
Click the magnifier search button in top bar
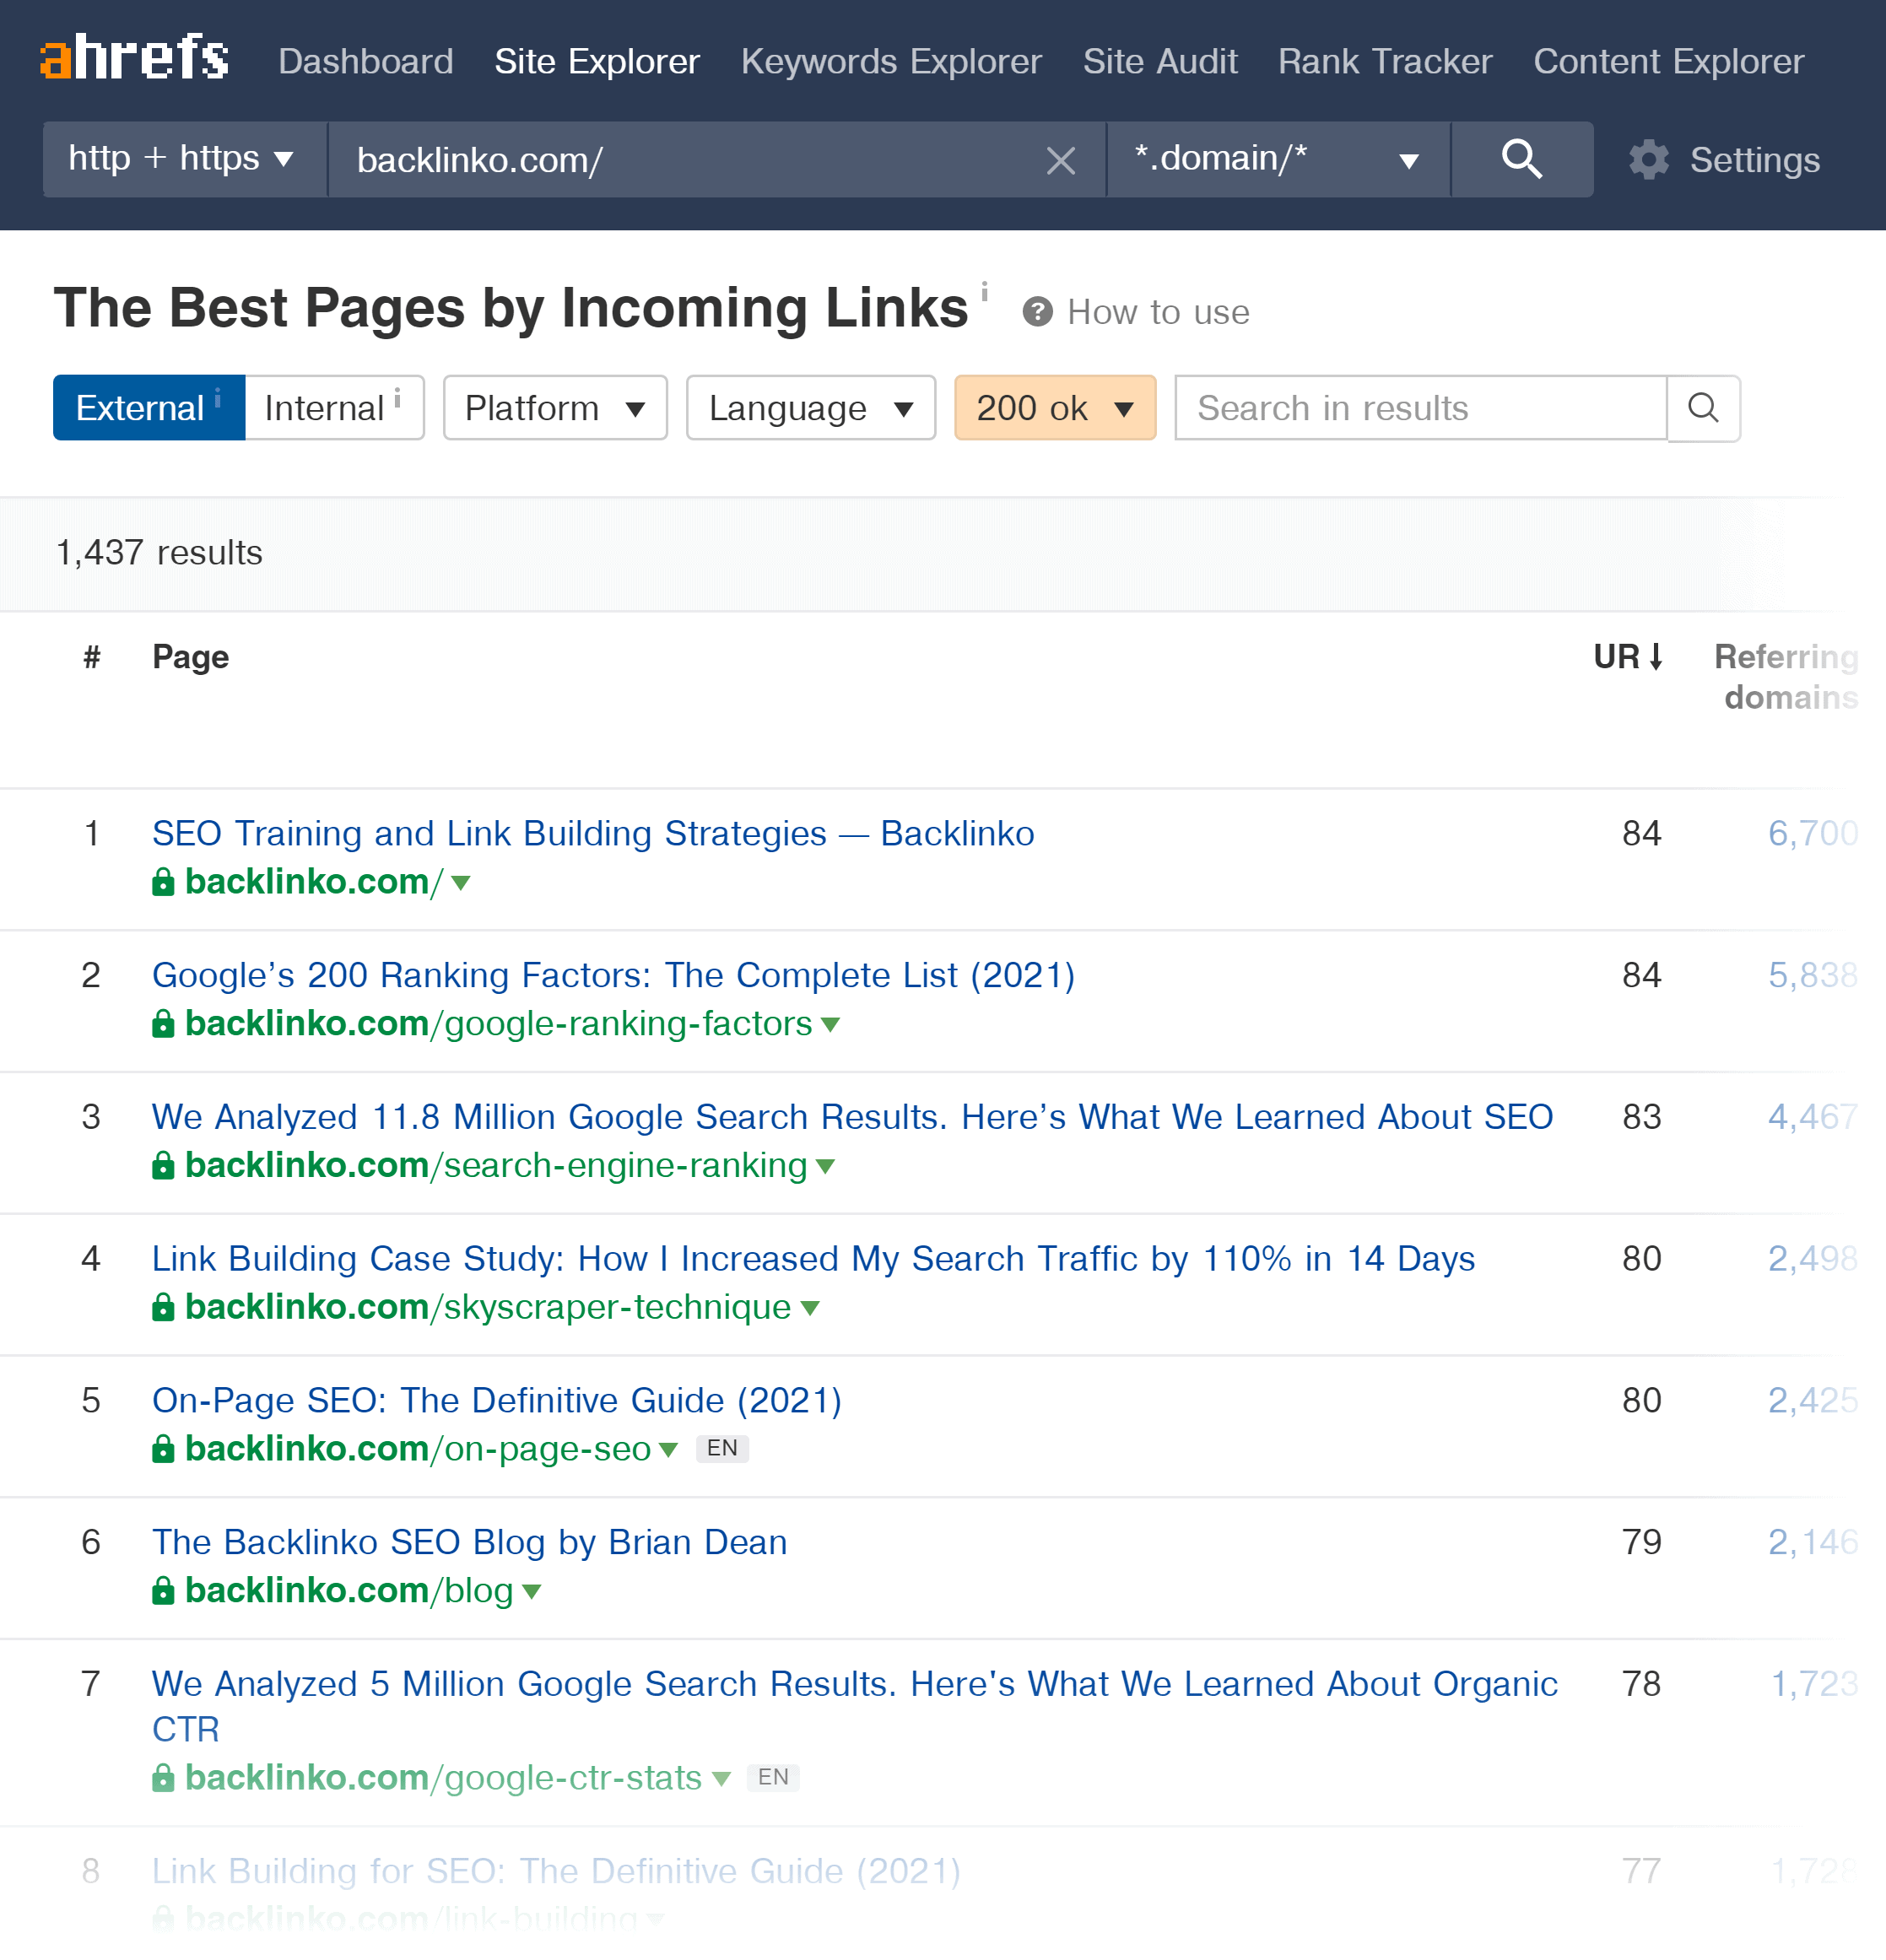tap(1521, 159)
